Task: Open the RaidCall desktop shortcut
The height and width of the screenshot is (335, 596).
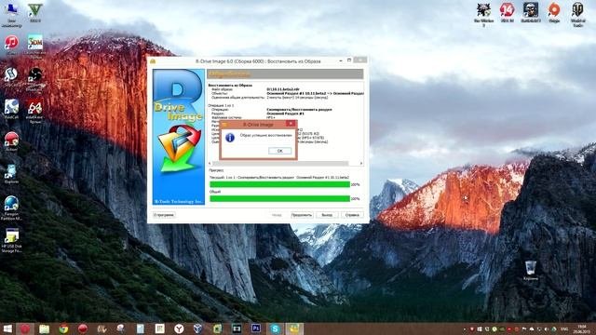Action: click(x=11, y=110)
